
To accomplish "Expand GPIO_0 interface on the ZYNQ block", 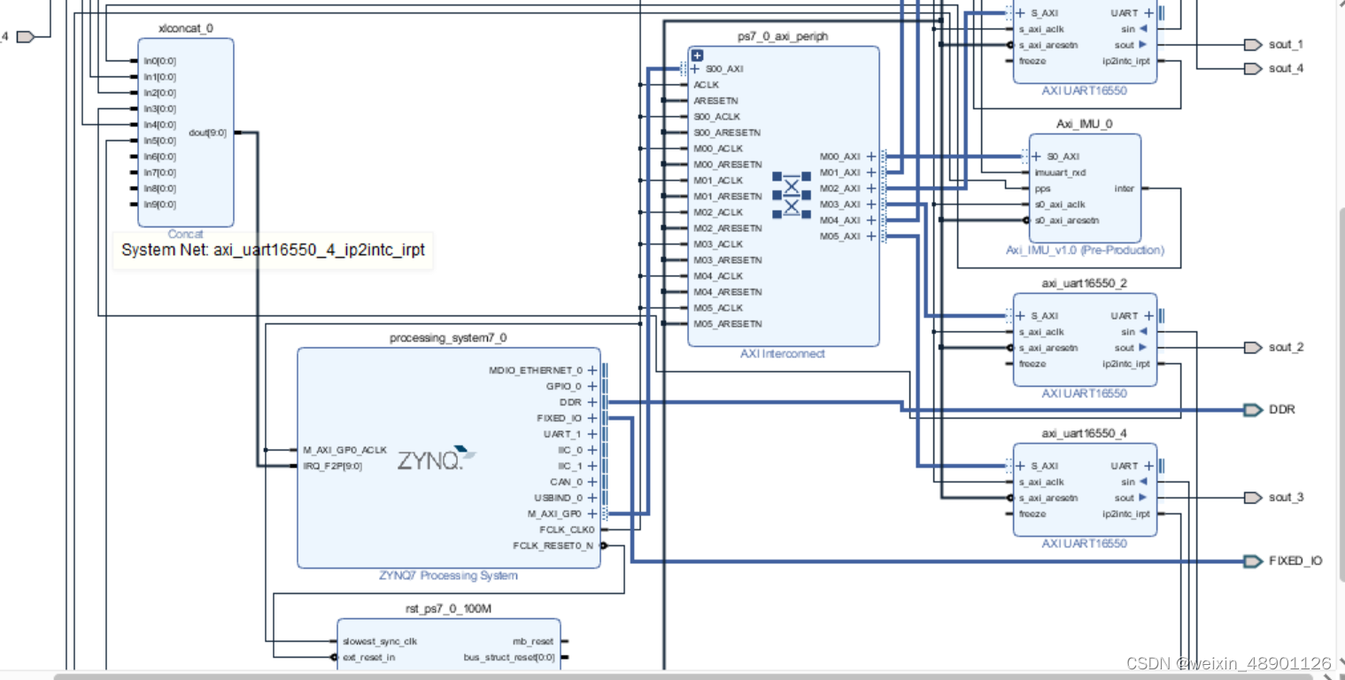I will (x=592, y=386).
